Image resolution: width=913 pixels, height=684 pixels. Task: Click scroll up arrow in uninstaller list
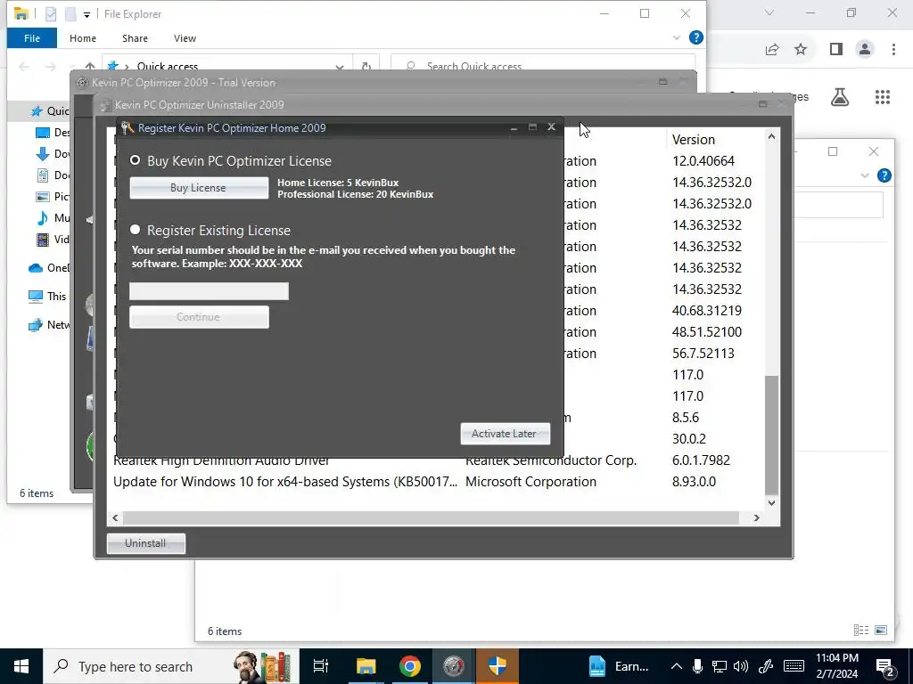point(771,136)
